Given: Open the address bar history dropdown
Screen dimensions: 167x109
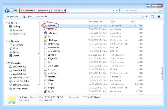Looking at the screenshot, I should click(x=113, y=11).
